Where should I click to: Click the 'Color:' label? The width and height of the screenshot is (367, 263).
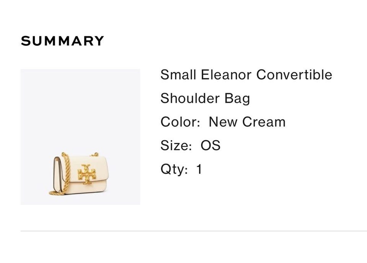point(180,122)
